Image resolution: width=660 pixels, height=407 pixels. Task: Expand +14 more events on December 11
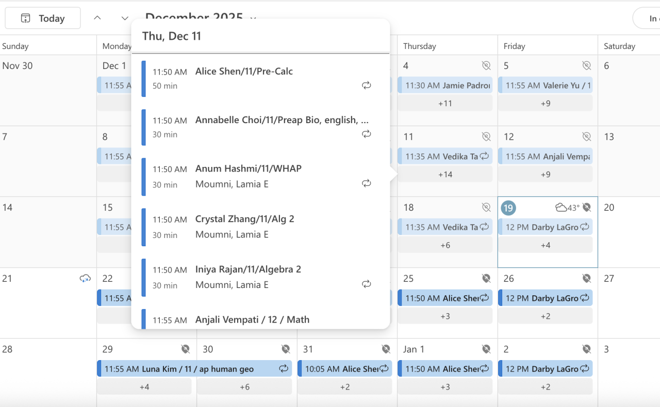pos(445,175)
